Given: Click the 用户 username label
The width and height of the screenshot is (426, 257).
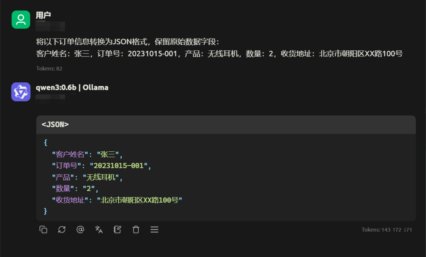Looking at the screenshot, I should point(43,15).
